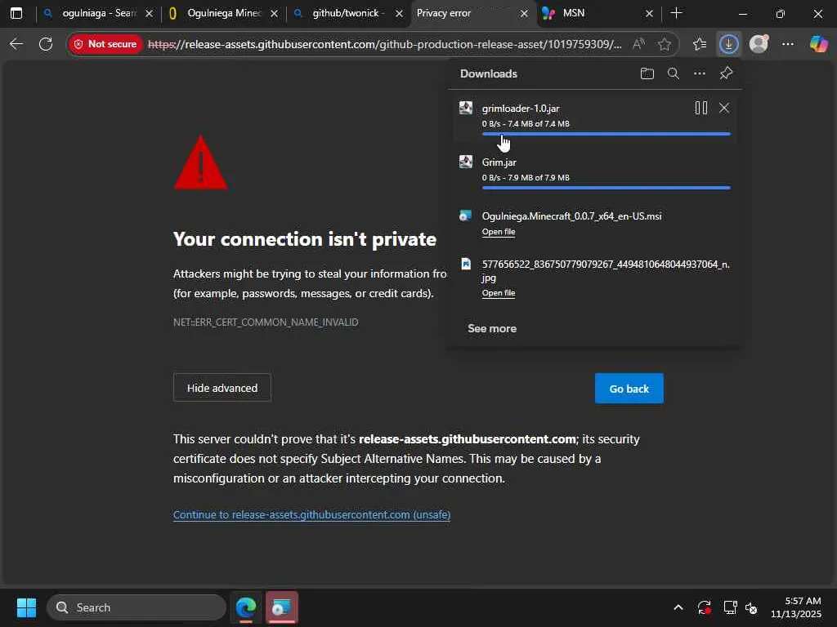Image resolution: width=837 pixels, height=627 pixels.
Task: Open the downloads folder icon
Action: point(647,73)
